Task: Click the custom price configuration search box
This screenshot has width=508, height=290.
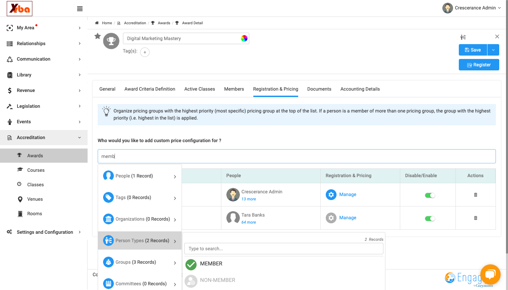Action: pyautogui.click(x=297, y=156)
